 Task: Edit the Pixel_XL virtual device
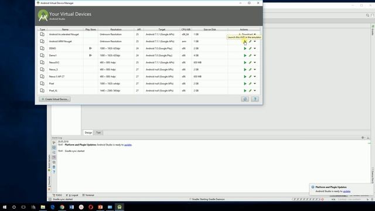tap(250, 91)
